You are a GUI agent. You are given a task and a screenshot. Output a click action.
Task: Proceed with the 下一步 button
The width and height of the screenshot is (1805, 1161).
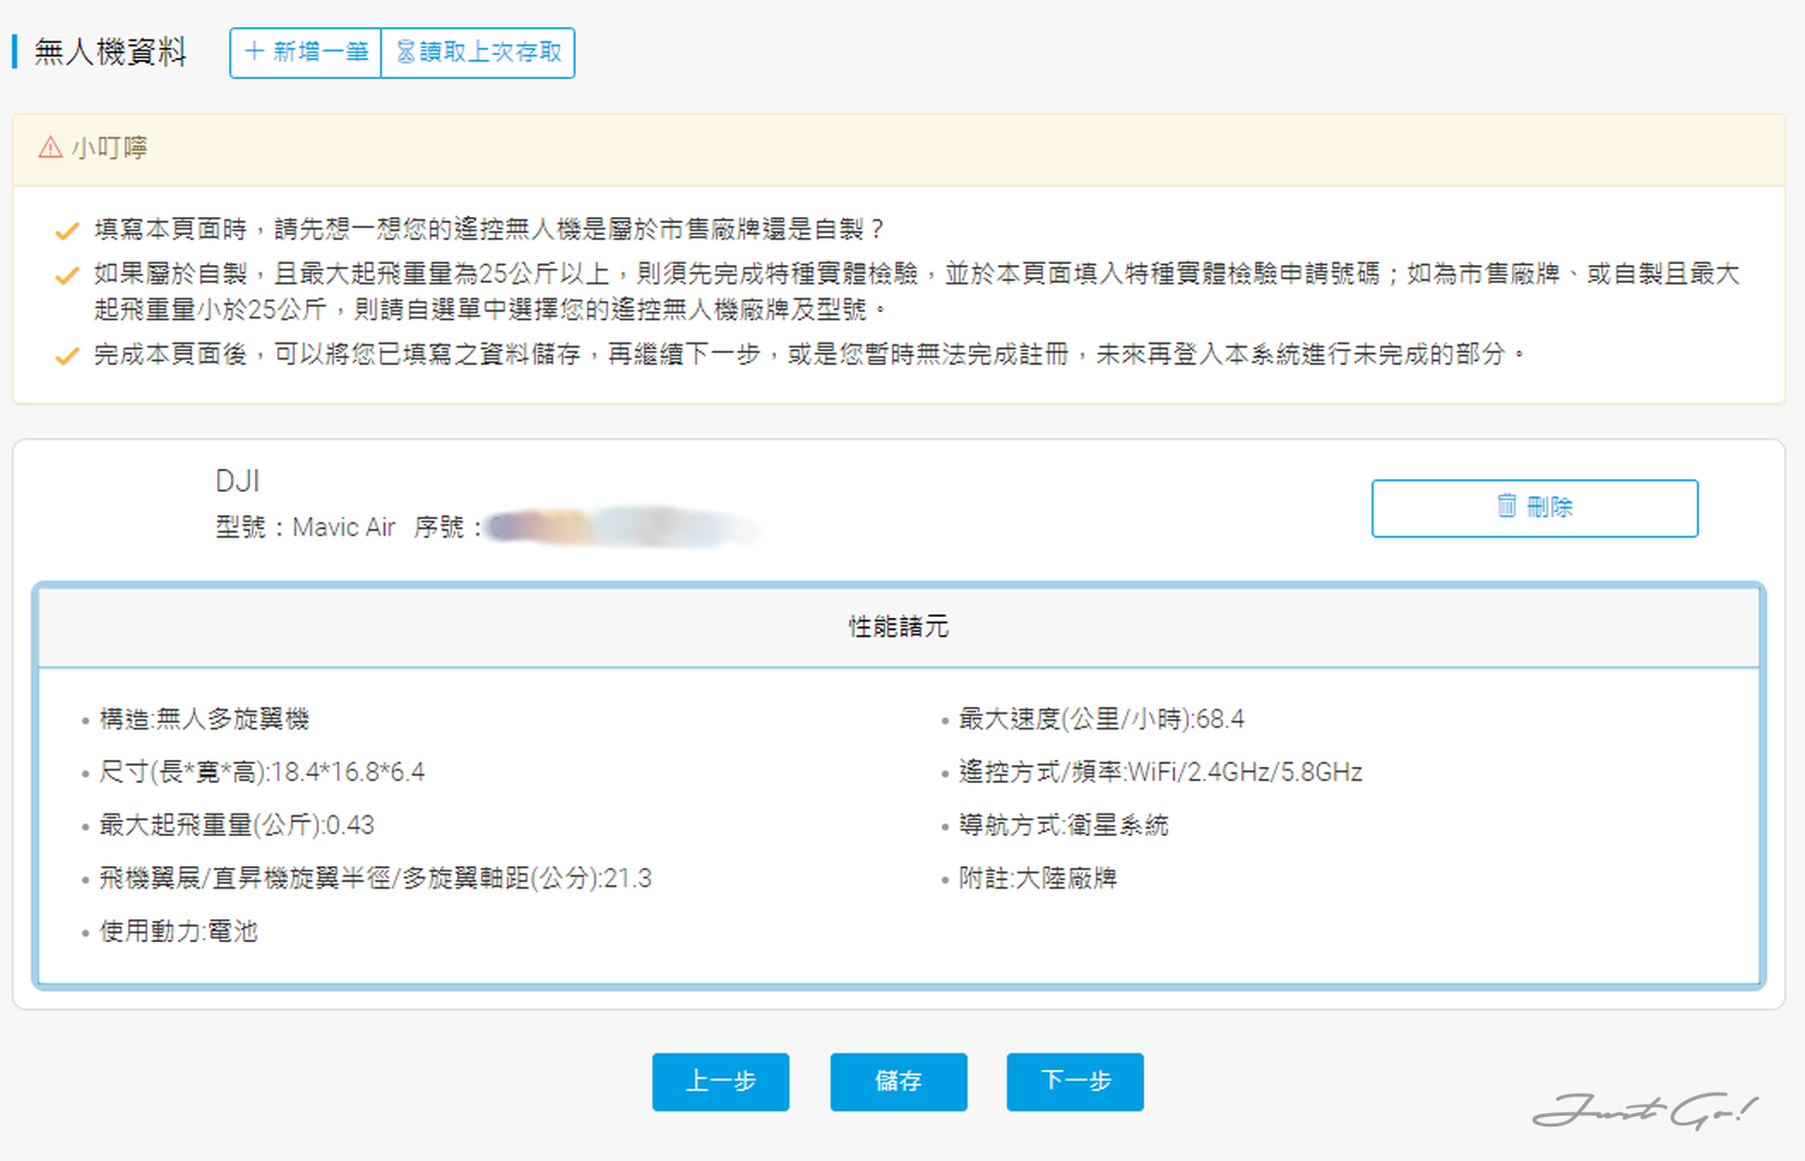tap(1075, 1081)
